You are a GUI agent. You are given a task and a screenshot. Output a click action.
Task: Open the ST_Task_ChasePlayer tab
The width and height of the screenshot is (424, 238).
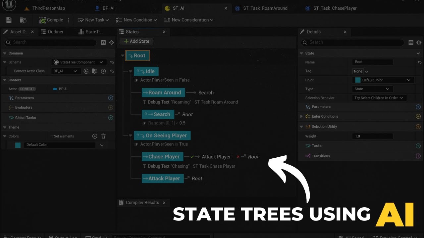331,8
